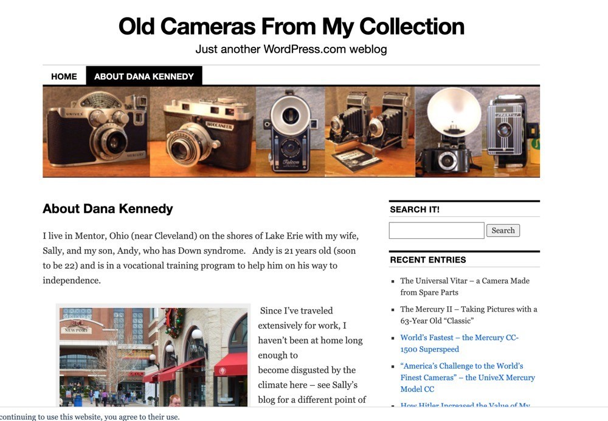Open The Mercury II Taking Pictures link
608x421 pixels.
pyautogui.click(x=468, y=315)
